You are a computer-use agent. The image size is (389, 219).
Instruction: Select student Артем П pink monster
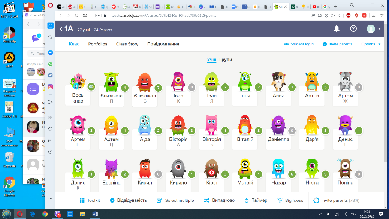pos(78,125)
